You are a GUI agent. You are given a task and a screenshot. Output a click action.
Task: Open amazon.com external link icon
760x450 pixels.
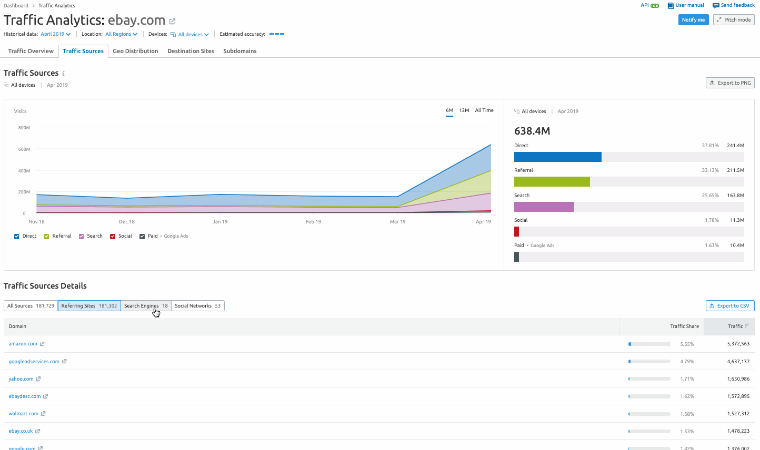point(42,344)
